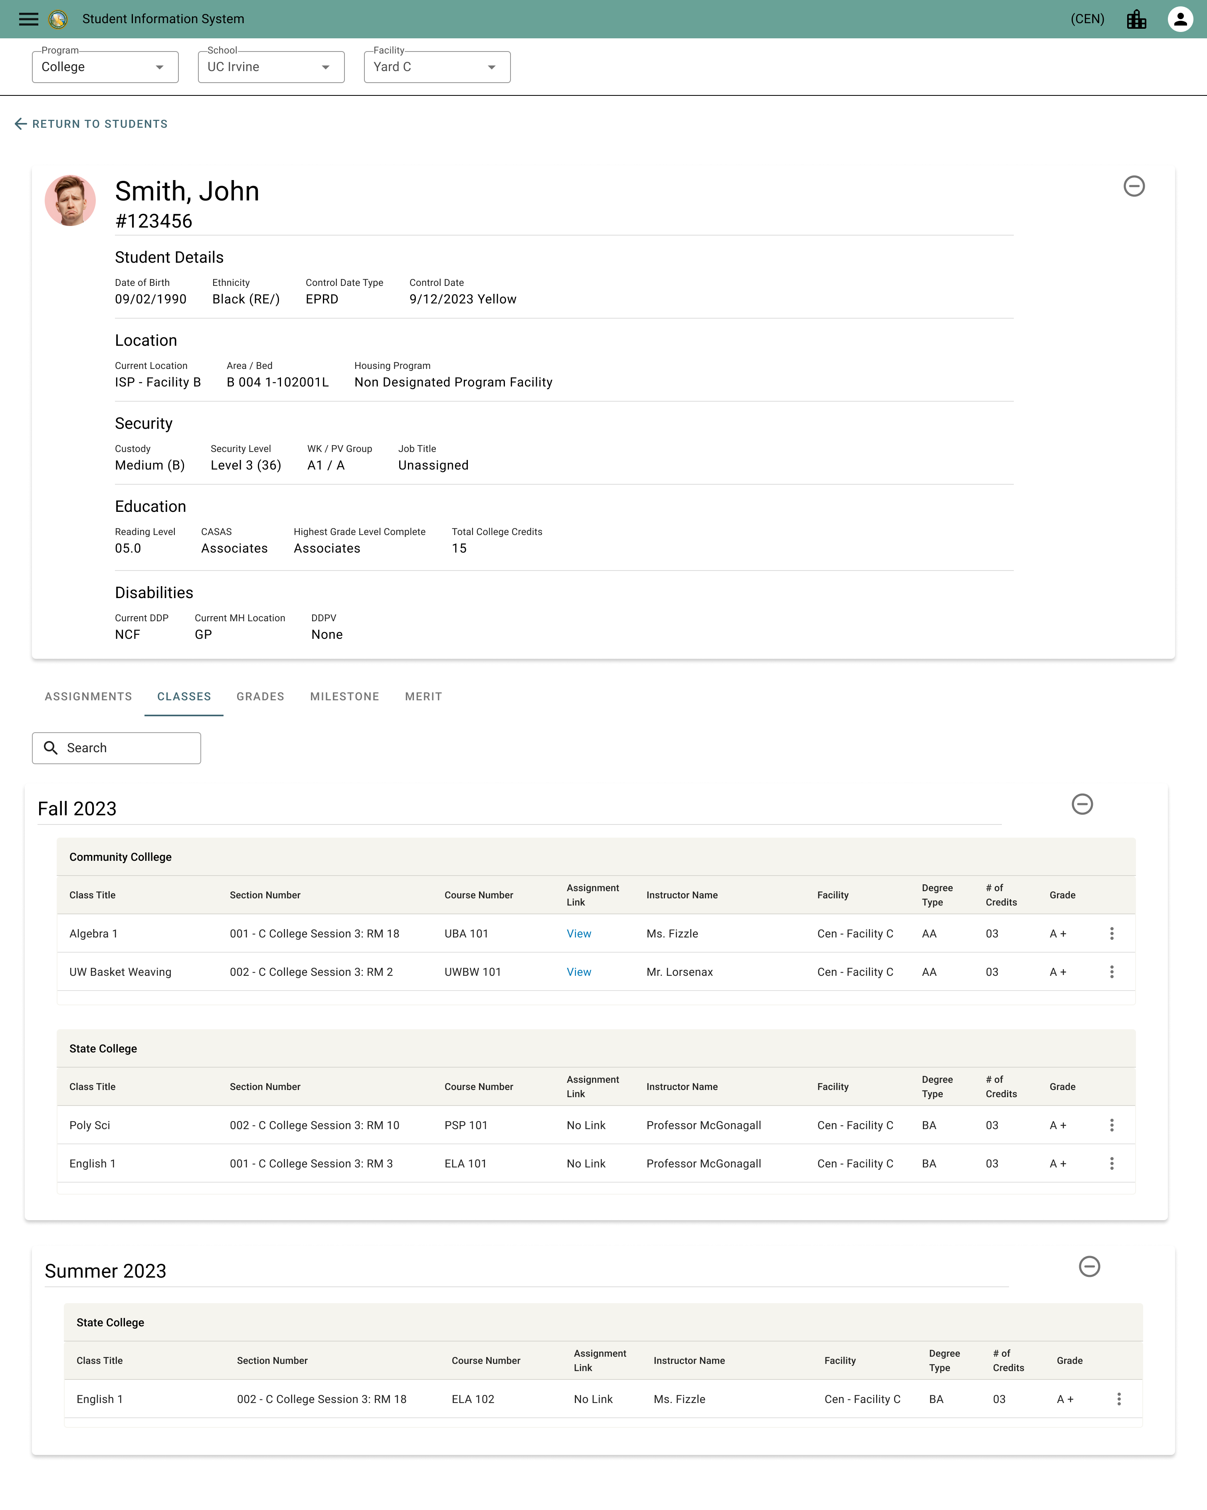
Task: Open the Facility dropdown set to Yard C
Action: click(437, 67)
